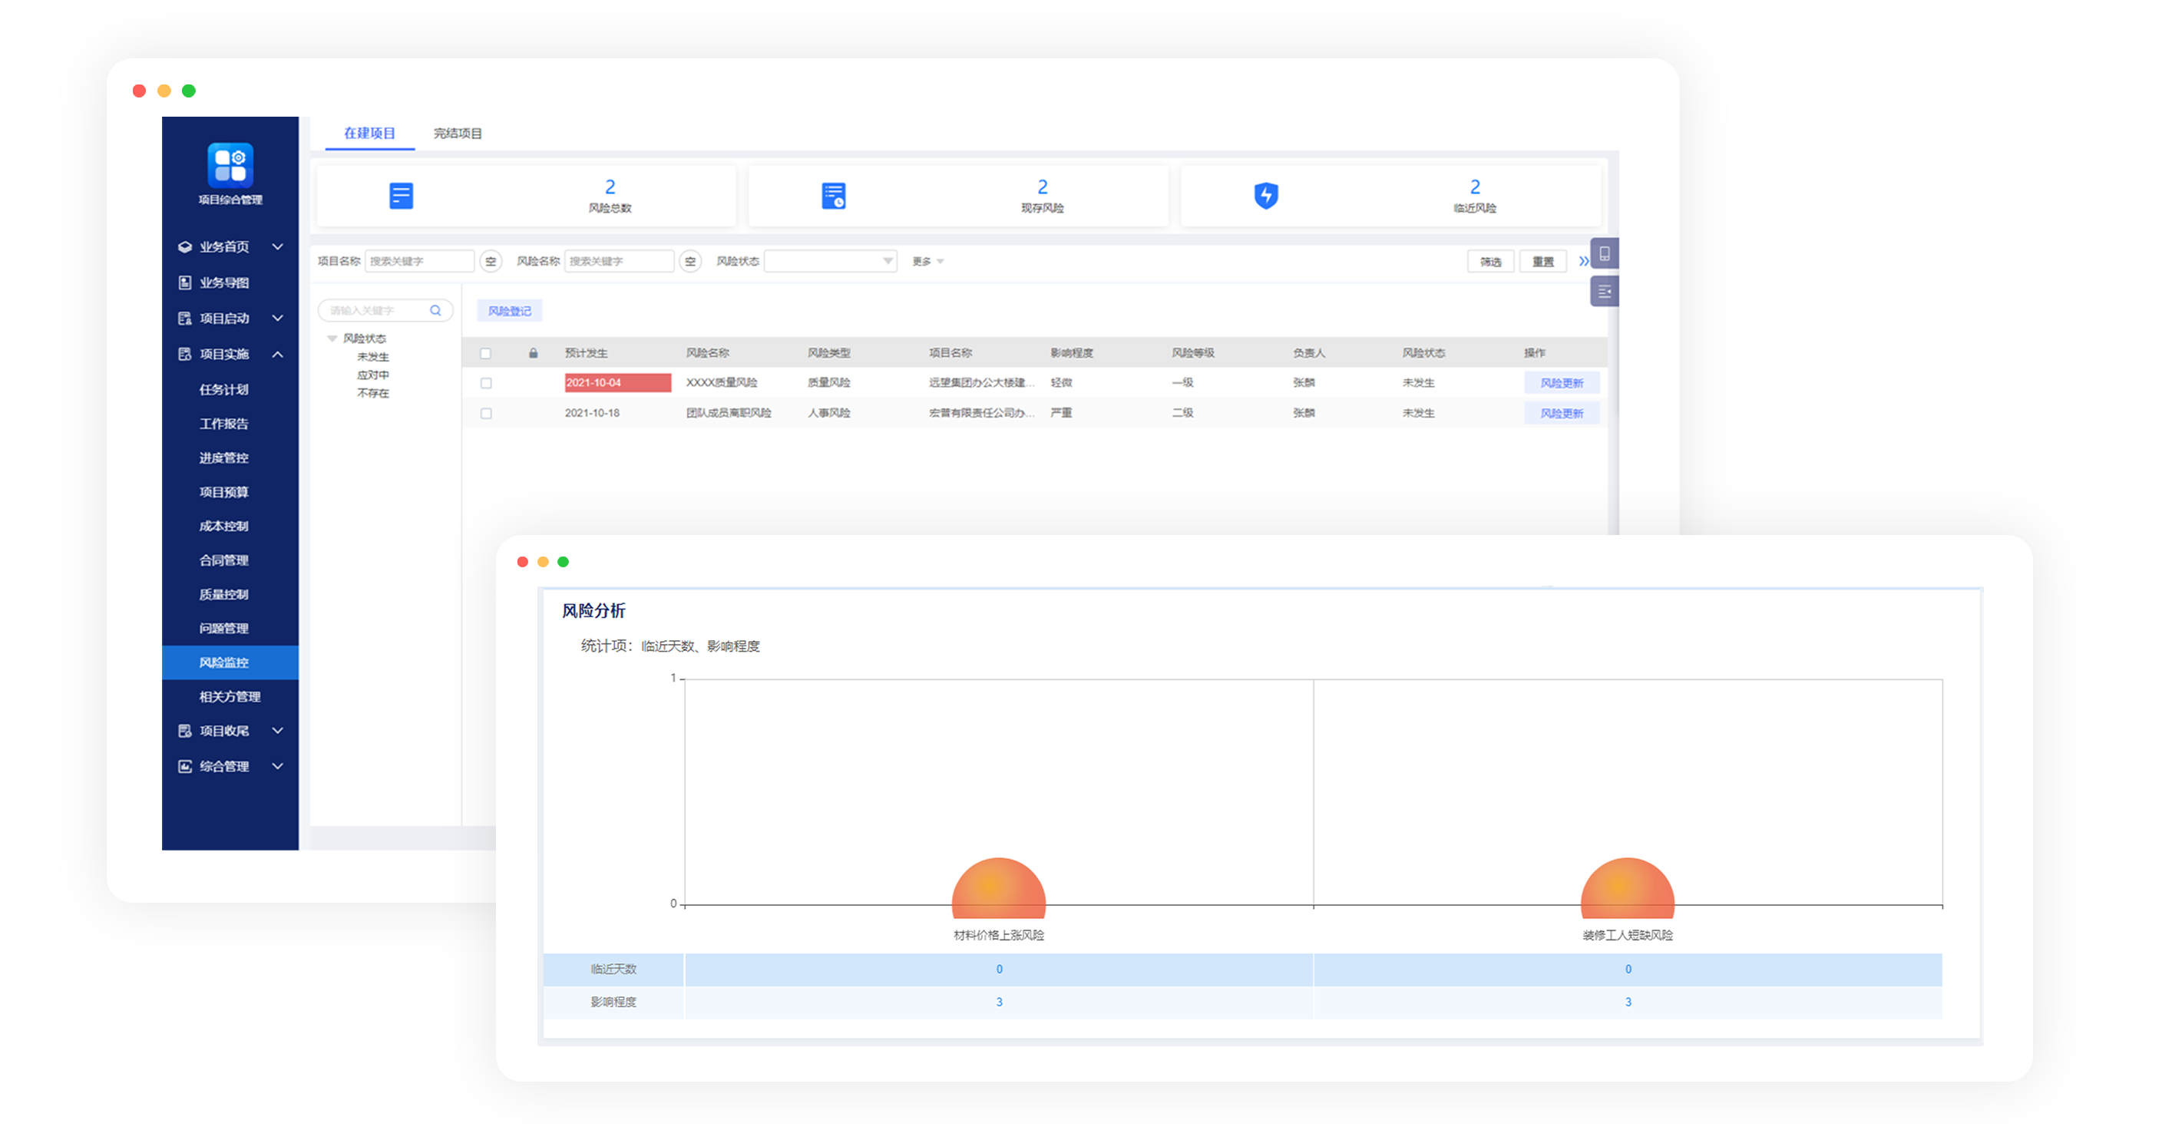This screenshot has height=1143, width=2162.
Task: Click the 项目启动 sidebar icon
Action: [x=184, y=318]
